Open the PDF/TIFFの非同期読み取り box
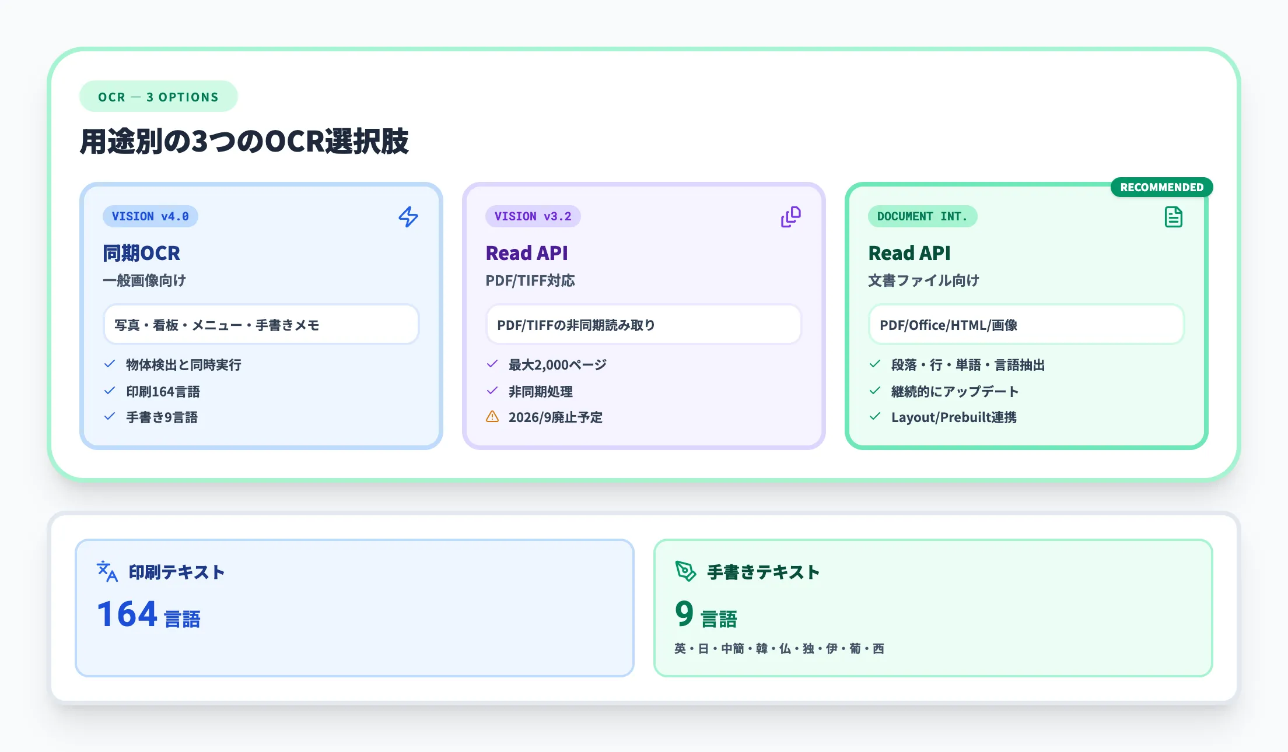The height and width of the screenshot is (752, 1288). click(x=643, y=325)
